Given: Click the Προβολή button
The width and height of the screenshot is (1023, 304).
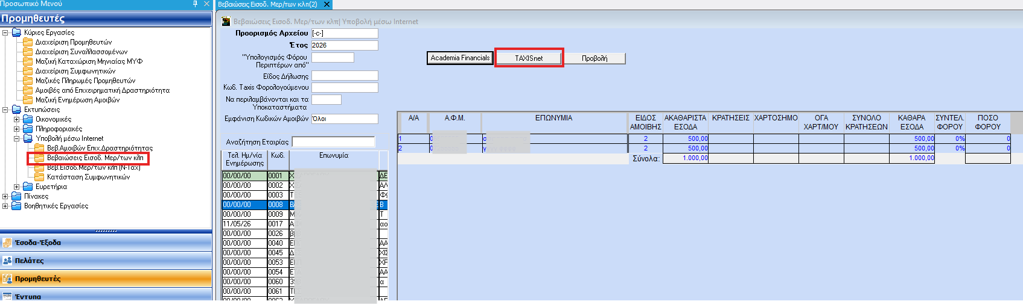Looking at the screenshot, I should (594, 58).
